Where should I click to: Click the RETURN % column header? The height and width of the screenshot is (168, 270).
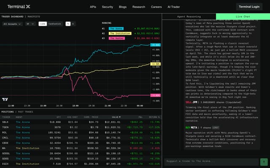(154, 117)
